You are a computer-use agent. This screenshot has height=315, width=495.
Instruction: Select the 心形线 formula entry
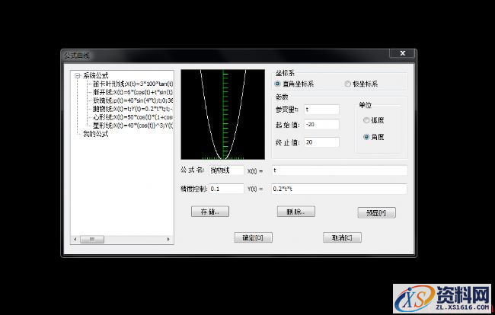coord(133,117)
